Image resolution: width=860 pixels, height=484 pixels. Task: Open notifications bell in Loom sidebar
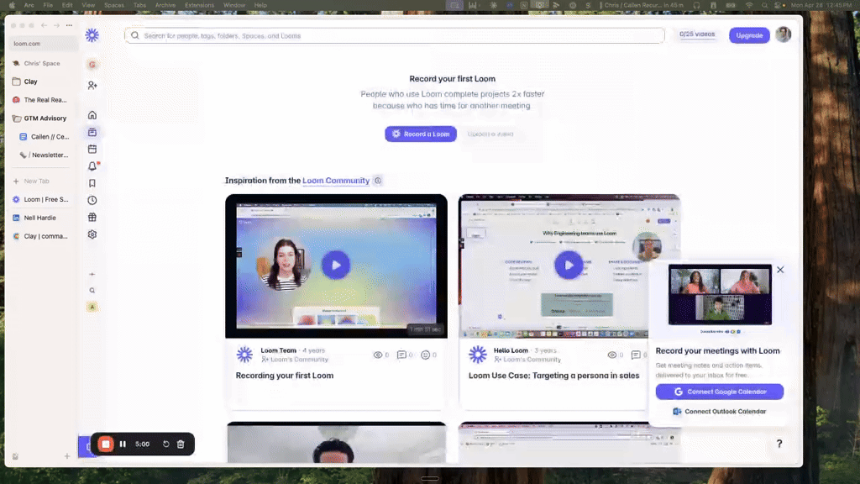click(92, 166)
